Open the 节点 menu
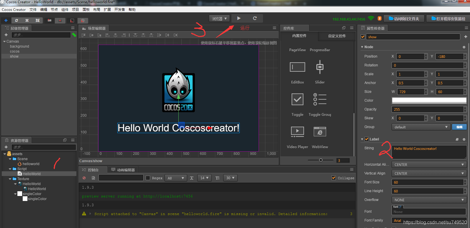470x228 pixels. (x=54, y=9)
